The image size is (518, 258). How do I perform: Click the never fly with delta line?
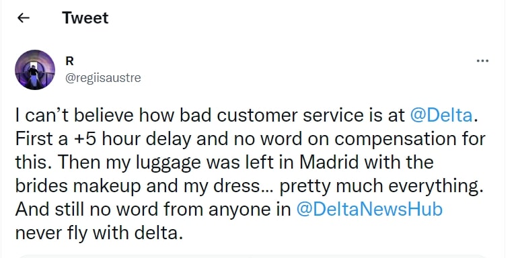point(99,234)
